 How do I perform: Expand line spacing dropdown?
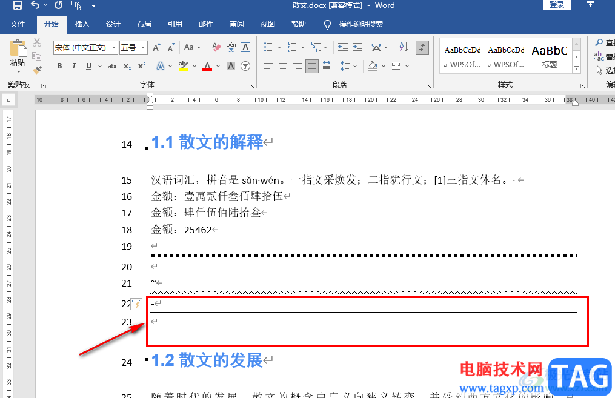(x=355, y=66)
